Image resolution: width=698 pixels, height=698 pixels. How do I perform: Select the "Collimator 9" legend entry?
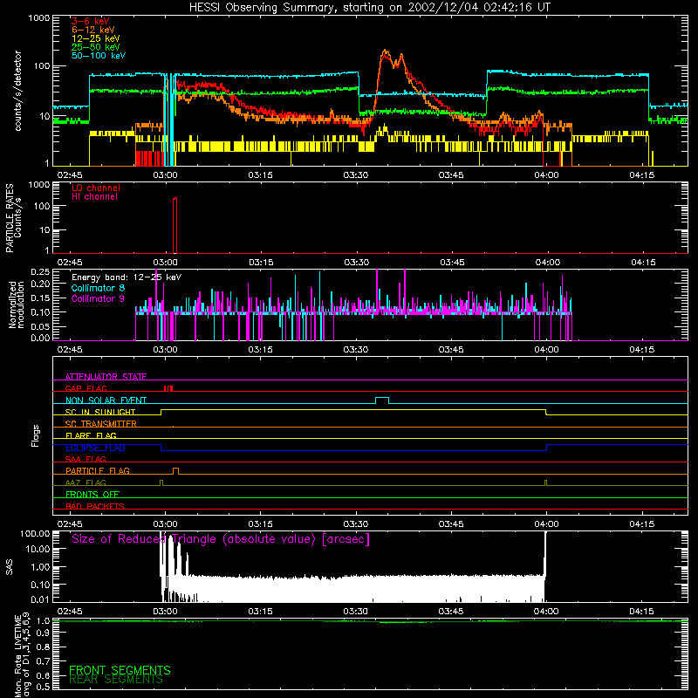[x=98, y=298]
